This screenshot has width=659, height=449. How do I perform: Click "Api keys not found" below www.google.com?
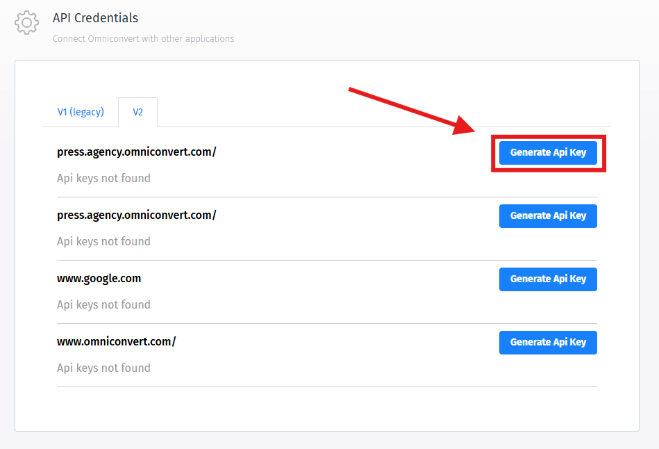[103, 304]
